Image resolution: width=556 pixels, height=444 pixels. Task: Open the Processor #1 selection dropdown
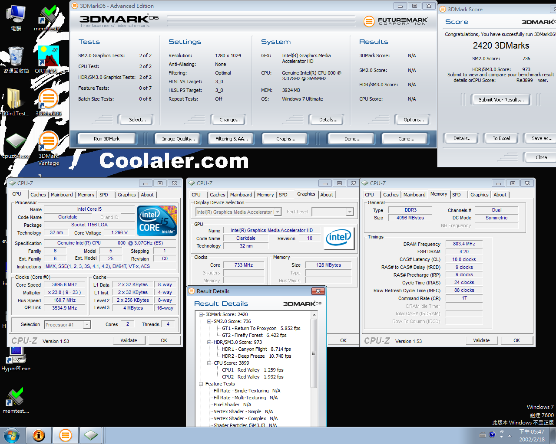click(x=87, y=325)
